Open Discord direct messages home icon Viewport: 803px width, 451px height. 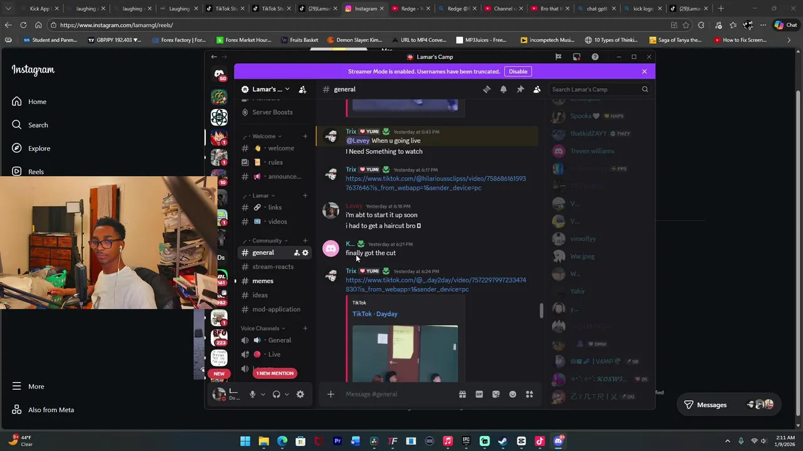219,75
